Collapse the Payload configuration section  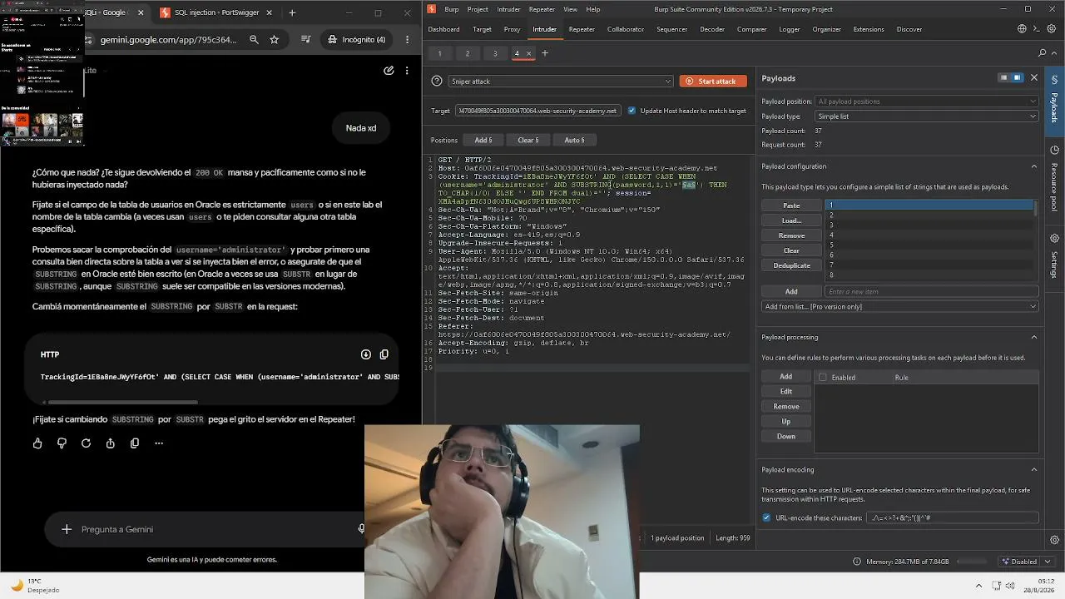pos(1034,166)
